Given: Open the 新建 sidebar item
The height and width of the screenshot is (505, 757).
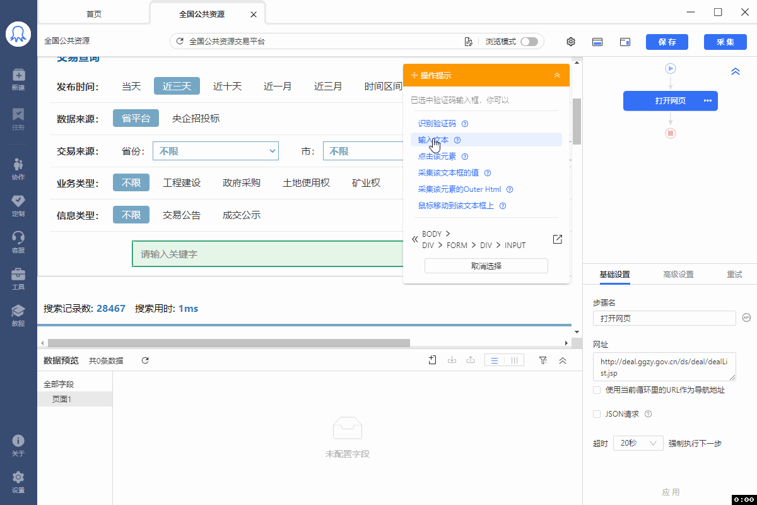Looking at the screenshot, I should [18, 79].
